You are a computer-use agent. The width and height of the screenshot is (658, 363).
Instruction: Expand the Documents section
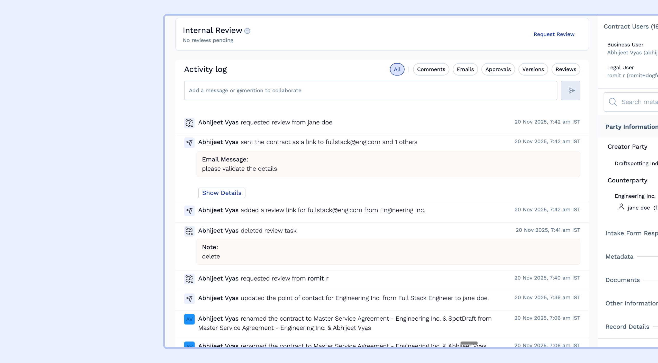click(x=622, y=280)
